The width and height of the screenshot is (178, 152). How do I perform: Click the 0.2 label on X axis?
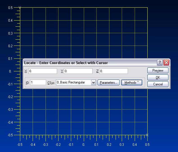(109, 145)
